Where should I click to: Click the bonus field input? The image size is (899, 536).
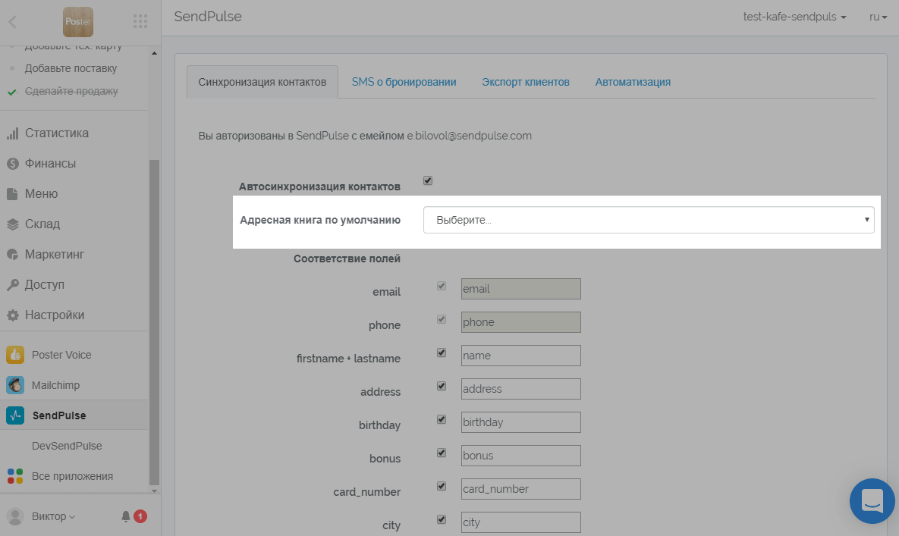pos(520,456)
